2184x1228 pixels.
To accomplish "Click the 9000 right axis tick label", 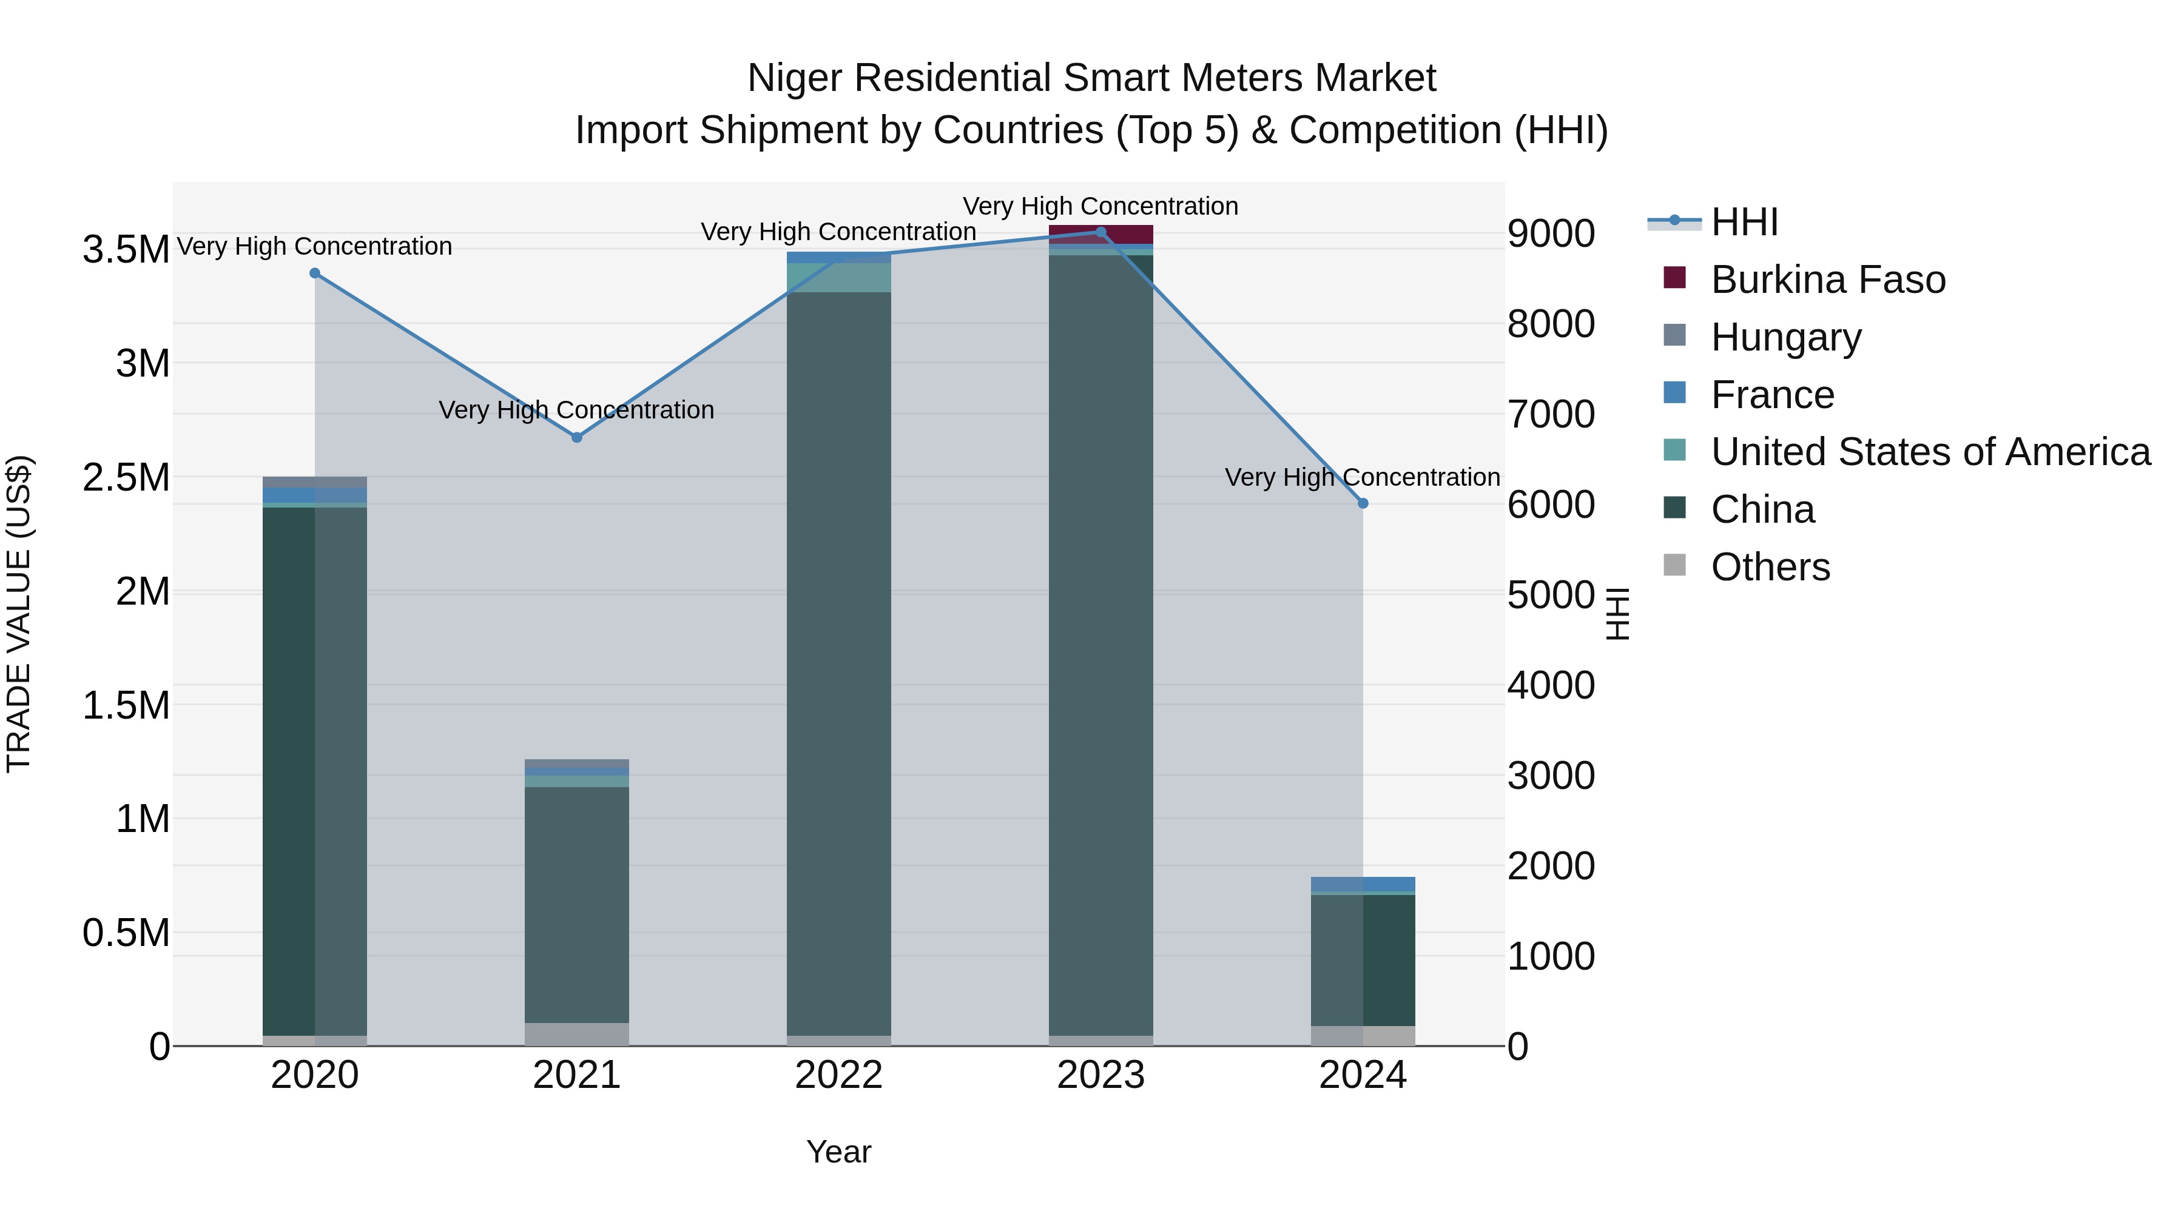I will tap(1551, 234).
